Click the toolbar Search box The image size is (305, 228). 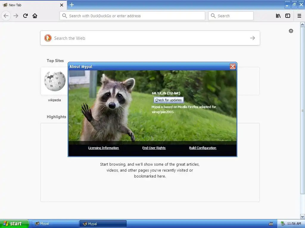pos(231,16)
